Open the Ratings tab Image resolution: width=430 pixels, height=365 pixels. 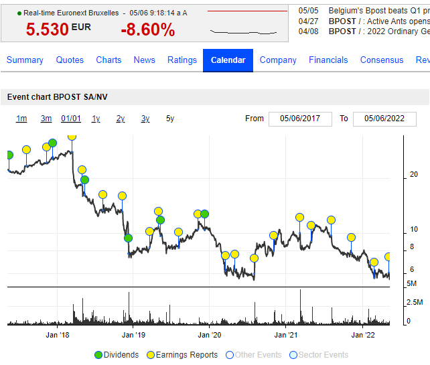[x=182, y=60]
